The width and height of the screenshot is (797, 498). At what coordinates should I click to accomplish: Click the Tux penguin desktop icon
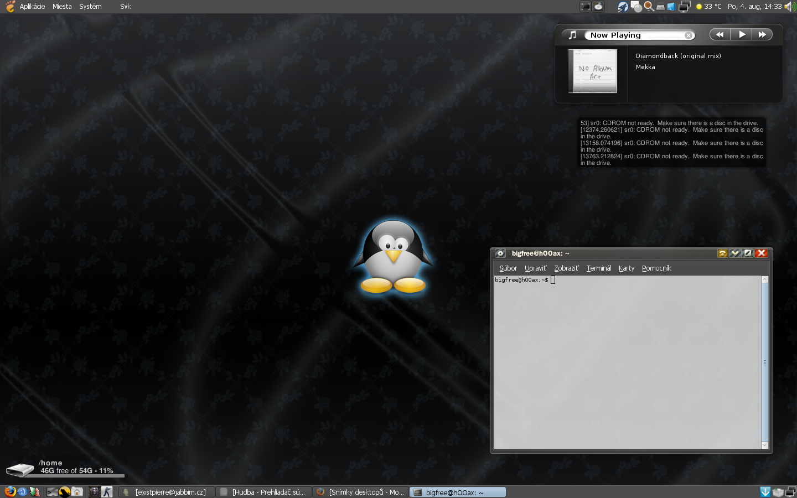click(x=393, y=257)
